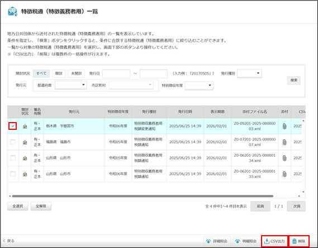Check the 福島県 福島市 row checkbox
This screenshot has width=318, height=248.
(13, 142)
